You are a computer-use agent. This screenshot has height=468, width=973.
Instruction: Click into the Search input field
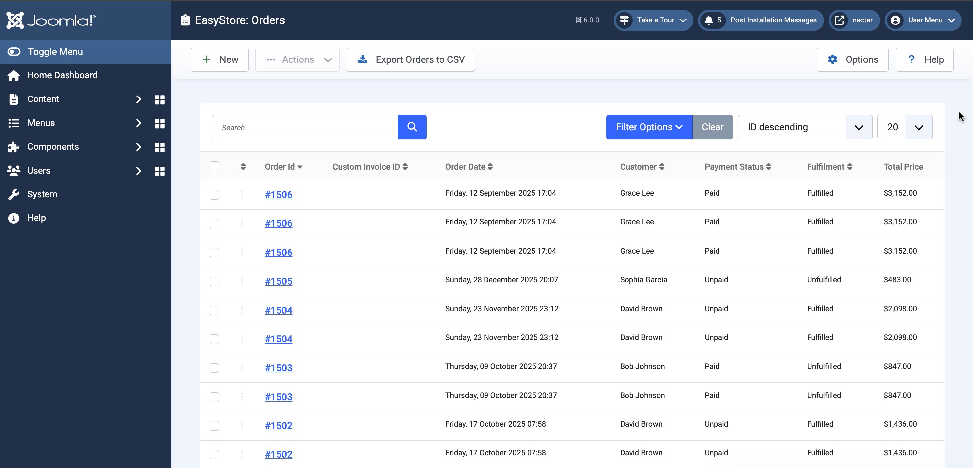[304, 127]
